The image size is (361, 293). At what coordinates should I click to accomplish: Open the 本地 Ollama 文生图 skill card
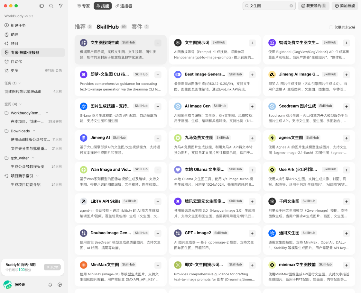pyautogui.click(x=215, y=176)
